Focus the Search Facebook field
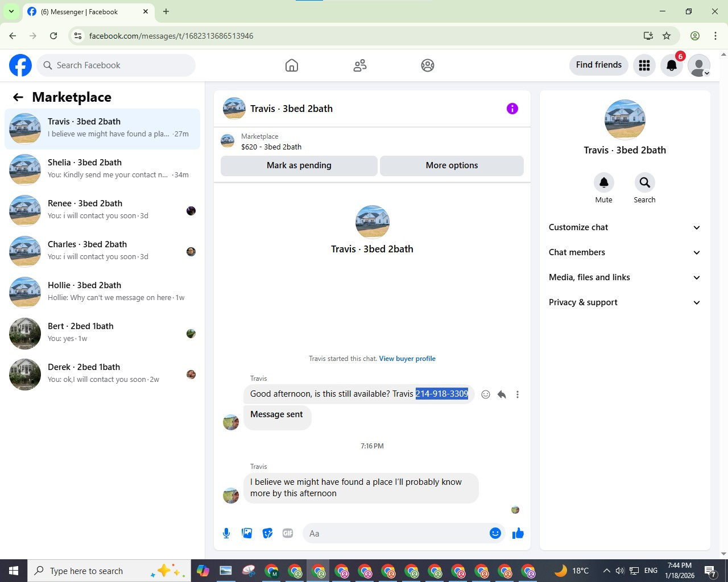This screenshot has width=728, height=582. click(116, 65)
